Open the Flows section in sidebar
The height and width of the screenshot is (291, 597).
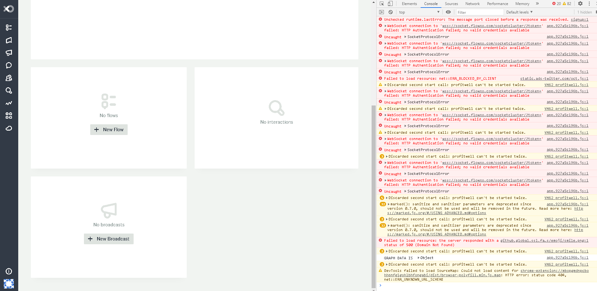(9, 28)
